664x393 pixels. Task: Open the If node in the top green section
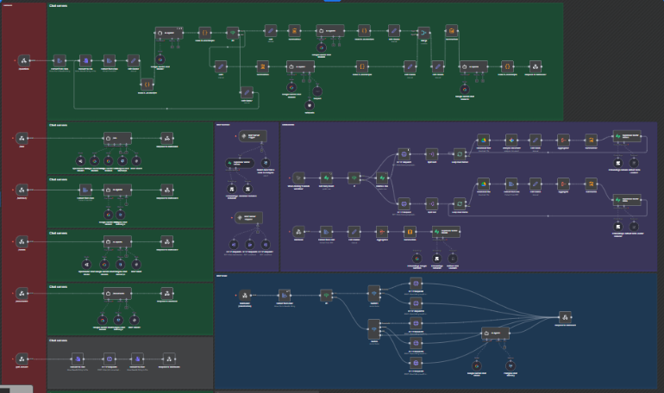232,33
